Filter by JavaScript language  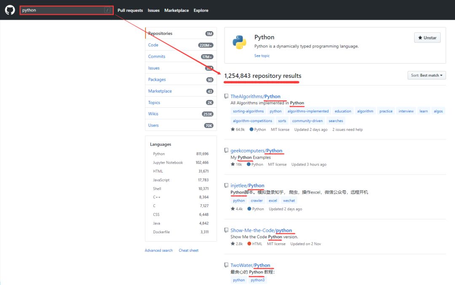(181, 180)
